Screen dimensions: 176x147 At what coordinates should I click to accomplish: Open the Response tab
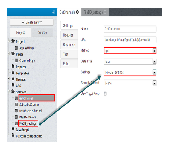click(69, 45)
